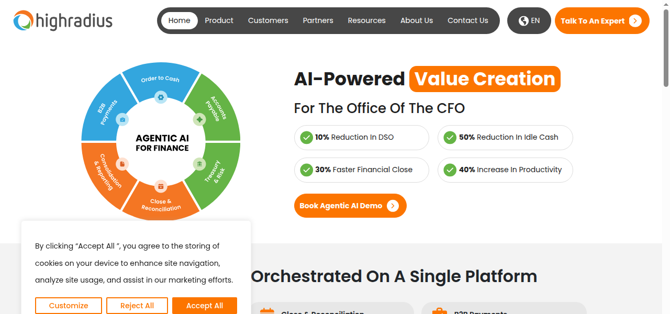The height and width of the screenshot is (314, 670).
Task: Click the 30% Faster Financial Close checkmark
Action: 307,170
